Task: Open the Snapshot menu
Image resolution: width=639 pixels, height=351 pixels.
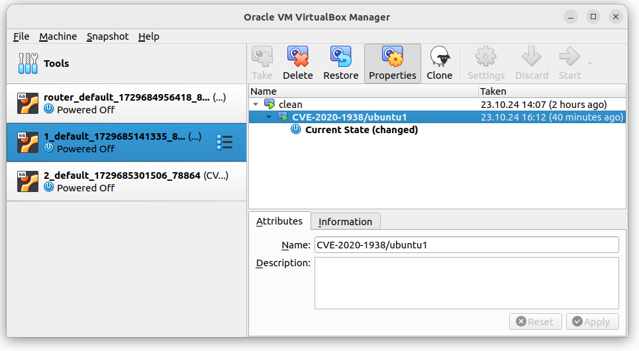Action: (107, 36)
